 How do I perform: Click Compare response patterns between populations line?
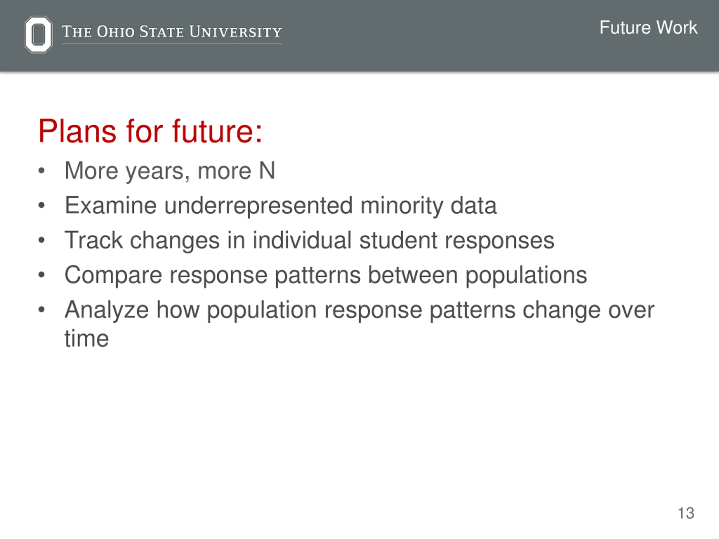326,275
